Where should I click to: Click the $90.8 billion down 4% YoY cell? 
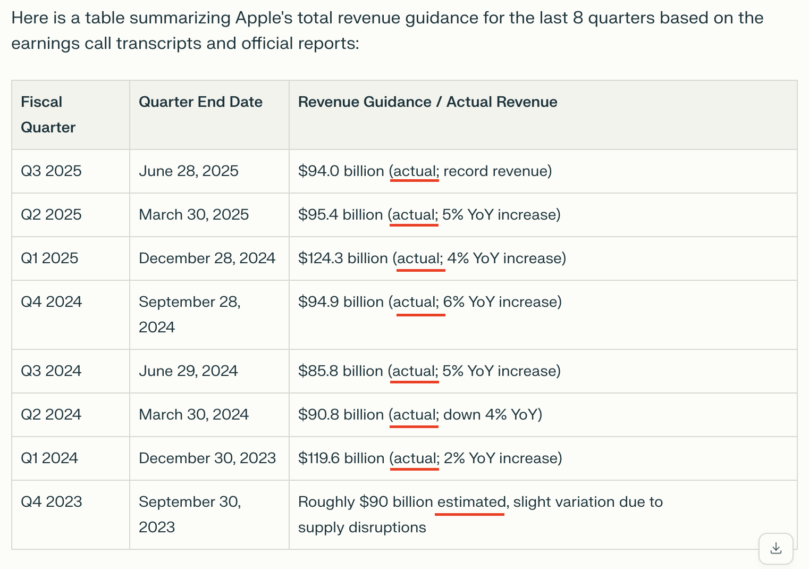420,415
